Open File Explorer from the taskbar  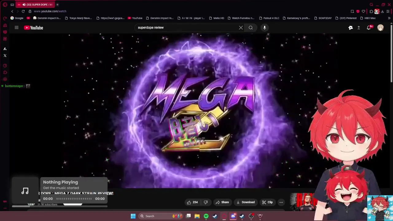(197, 216)
